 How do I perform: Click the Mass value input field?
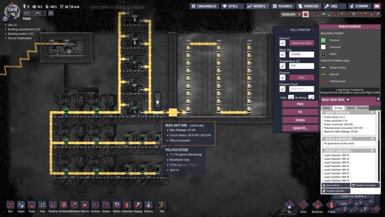(x=301, y=54)
